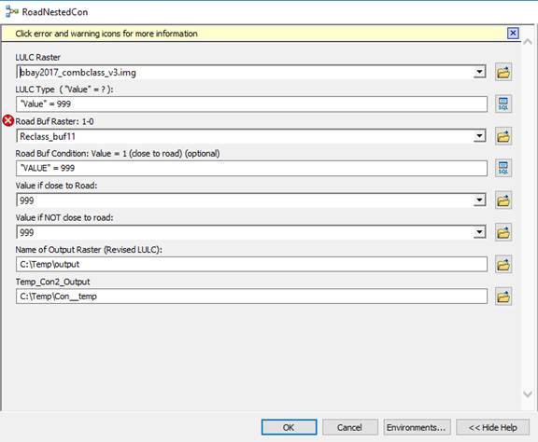Image resolution: width=538 pixels, height=442 pixels.
Task: Browse for Temp_Con2_Output location
Action: click(x=503, y=297)
